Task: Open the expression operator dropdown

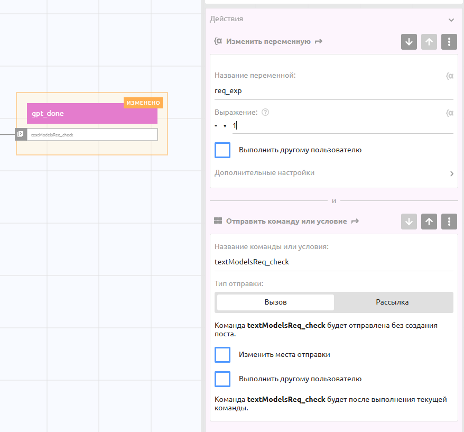Action: pyautogui.click(x=220, y=126)
